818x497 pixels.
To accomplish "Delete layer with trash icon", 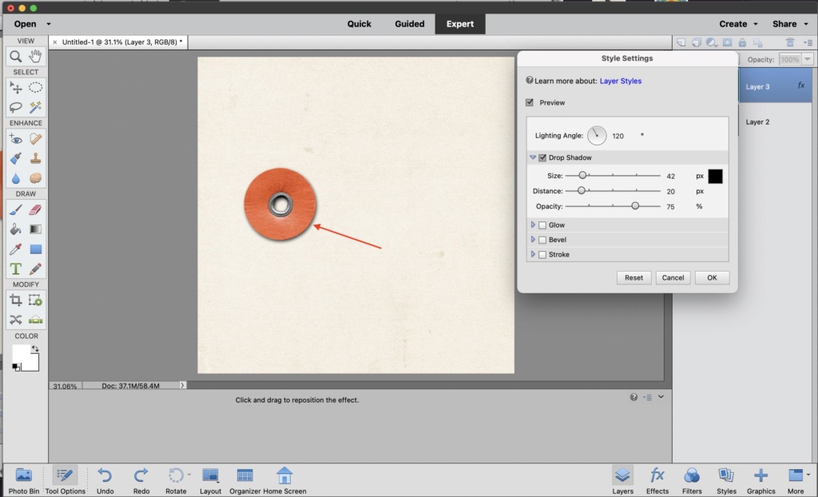I will coord(790,42).
